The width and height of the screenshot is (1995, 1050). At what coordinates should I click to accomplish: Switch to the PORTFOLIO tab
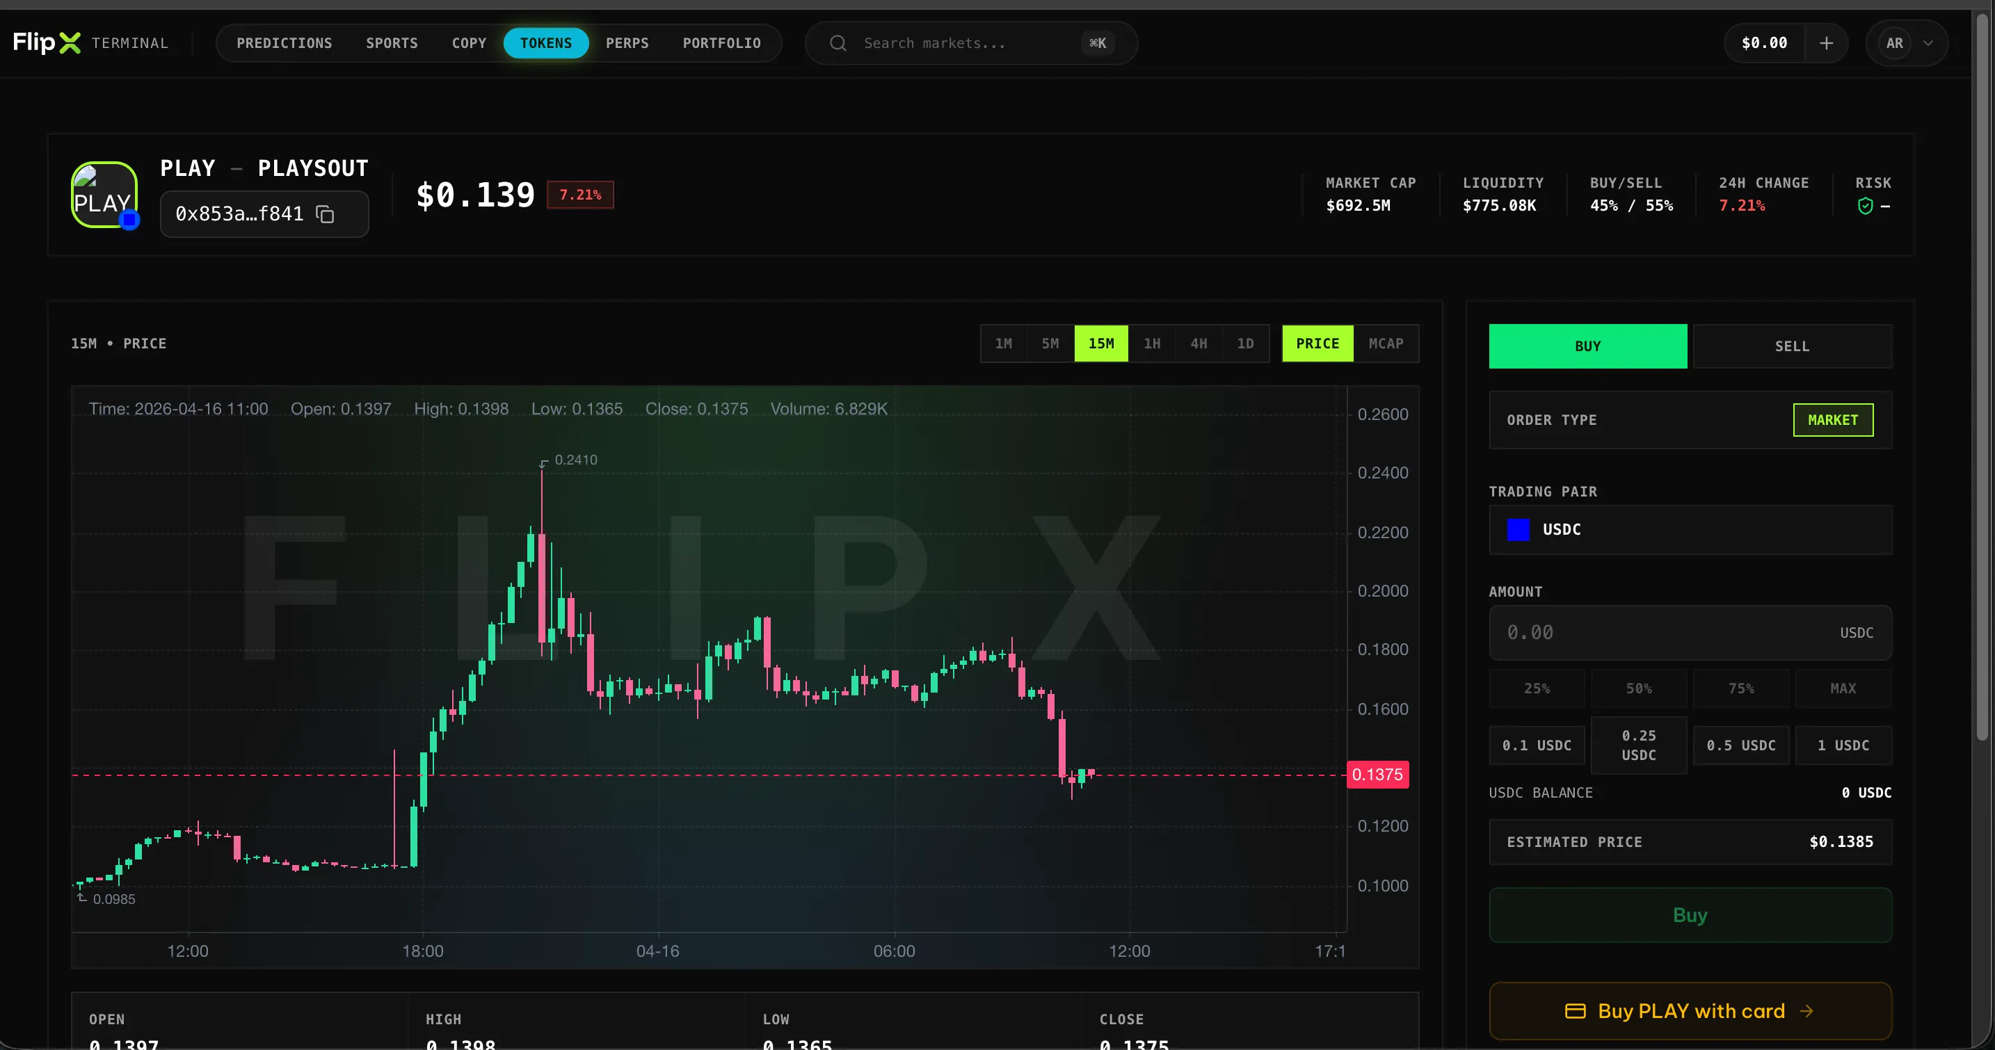(x=721, y=42)
